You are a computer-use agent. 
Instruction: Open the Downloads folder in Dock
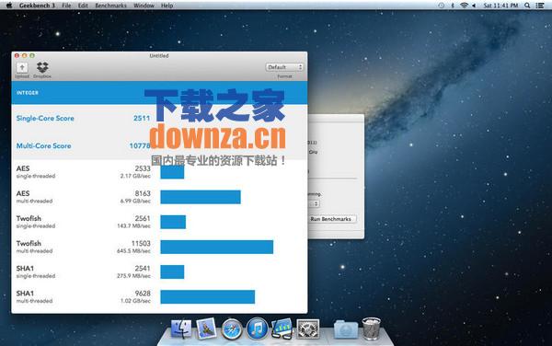pos(346,329)
